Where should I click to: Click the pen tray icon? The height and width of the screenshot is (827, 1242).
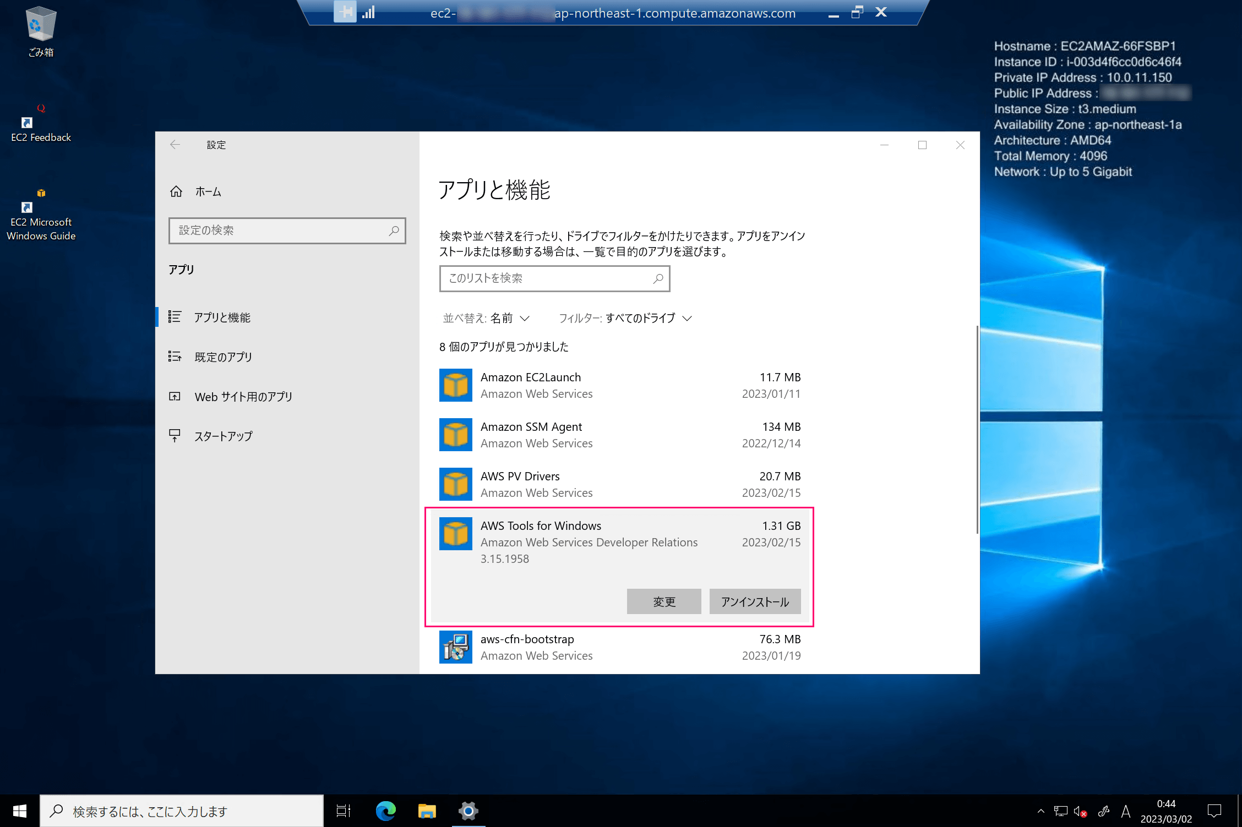tap(1103, 811)
